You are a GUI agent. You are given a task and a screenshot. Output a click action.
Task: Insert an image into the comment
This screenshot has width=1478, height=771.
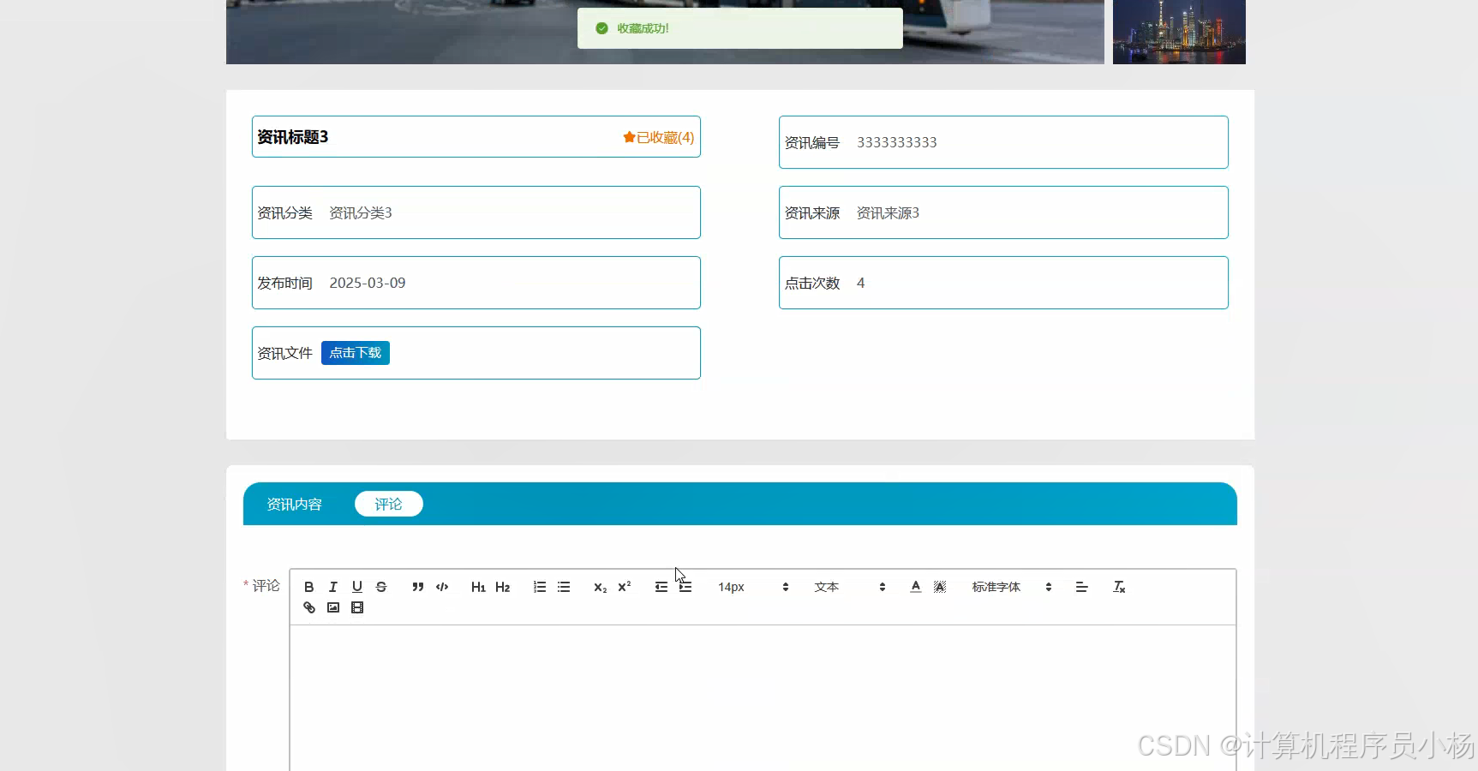click(x=333, y=607)
